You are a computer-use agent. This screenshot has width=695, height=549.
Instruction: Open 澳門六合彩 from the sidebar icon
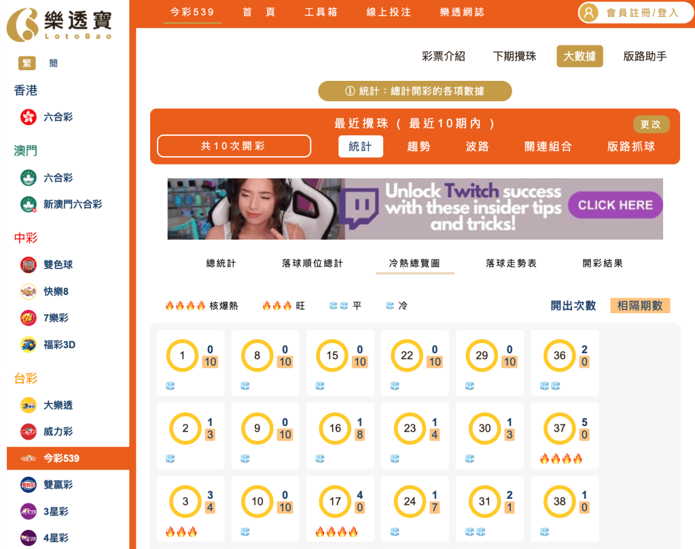(x=27, y=177)
